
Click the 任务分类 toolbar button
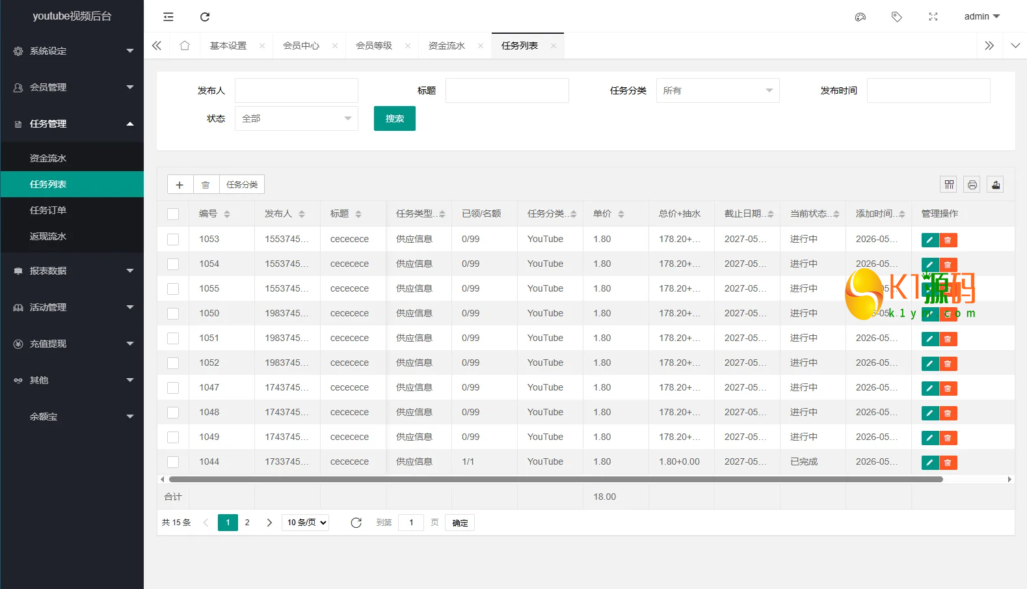[x=242, y=185]
